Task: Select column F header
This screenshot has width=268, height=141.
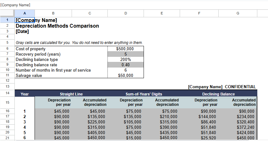Action: pos(199,13)
